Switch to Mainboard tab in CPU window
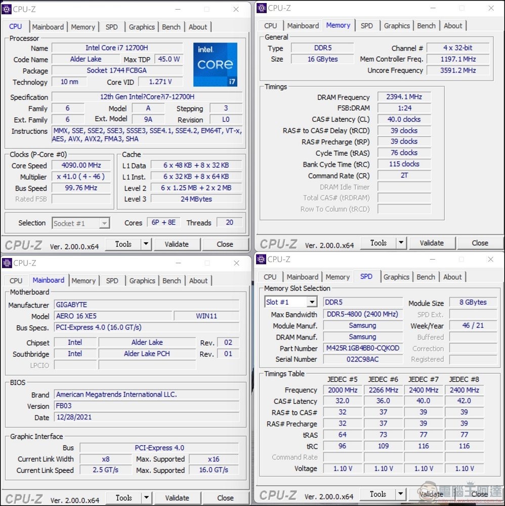 tap(48, 27)
